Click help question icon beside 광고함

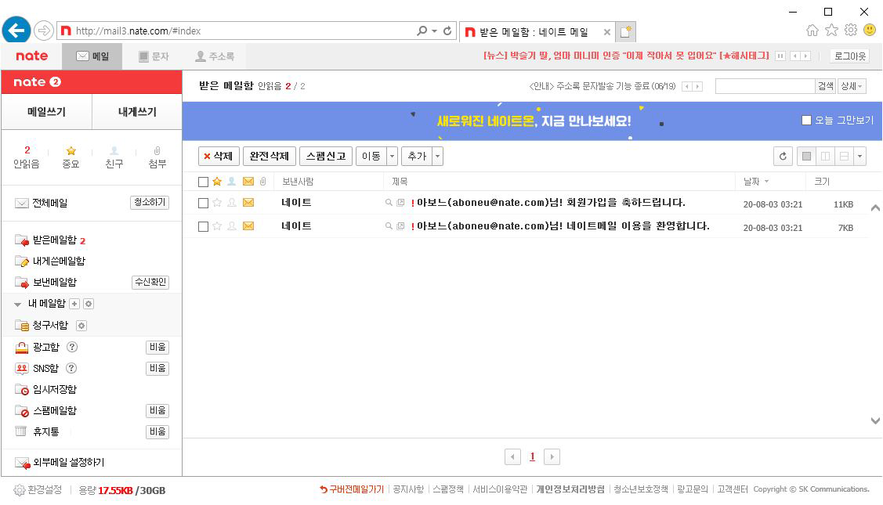tap(72, 348)
